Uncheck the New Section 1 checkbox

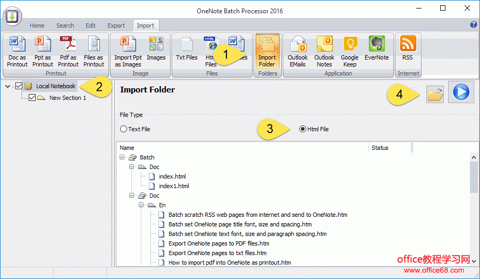(x=32, y=98)
